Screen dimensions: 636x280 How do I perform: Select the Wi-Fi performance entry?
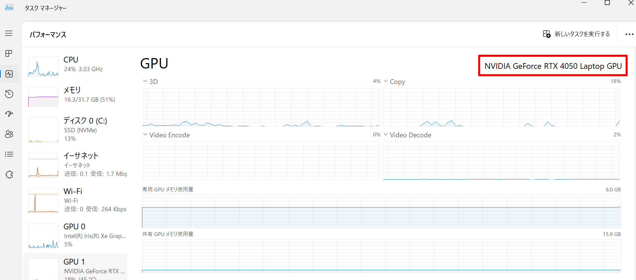click(x=76, y=200)
